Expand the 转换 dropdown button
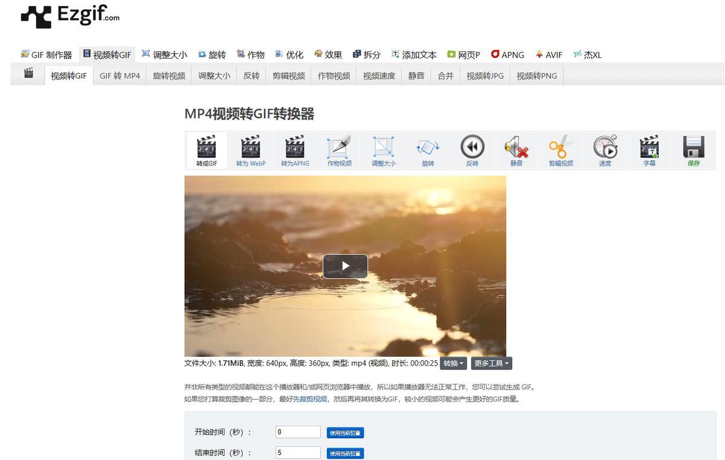 [x=453, y=363]
